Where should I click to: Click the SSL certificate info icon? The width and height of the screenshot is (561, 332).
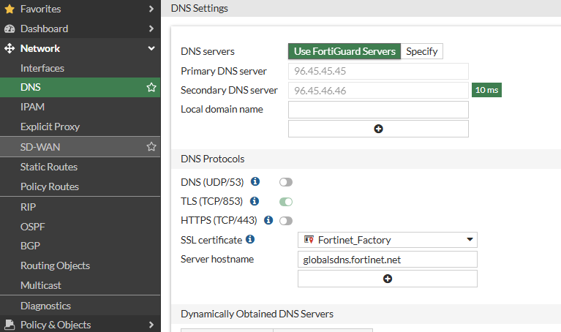(x=250, y=239)
